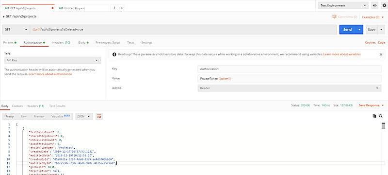Open the Headers (10) request tab
388x175 pixels.
(61, 43)
